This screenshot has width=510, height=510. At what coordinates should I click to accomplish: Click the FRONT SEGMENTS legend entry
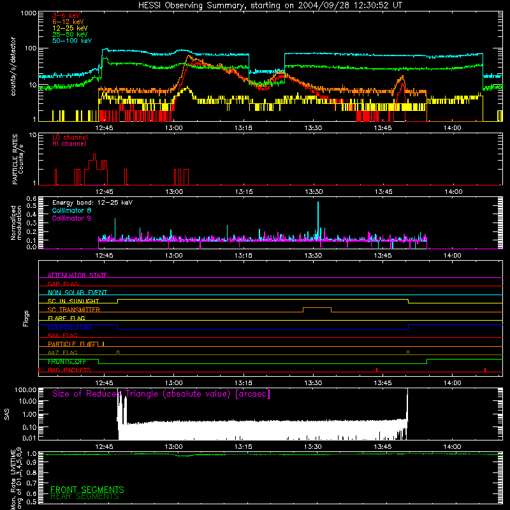(x=87, y=490)
